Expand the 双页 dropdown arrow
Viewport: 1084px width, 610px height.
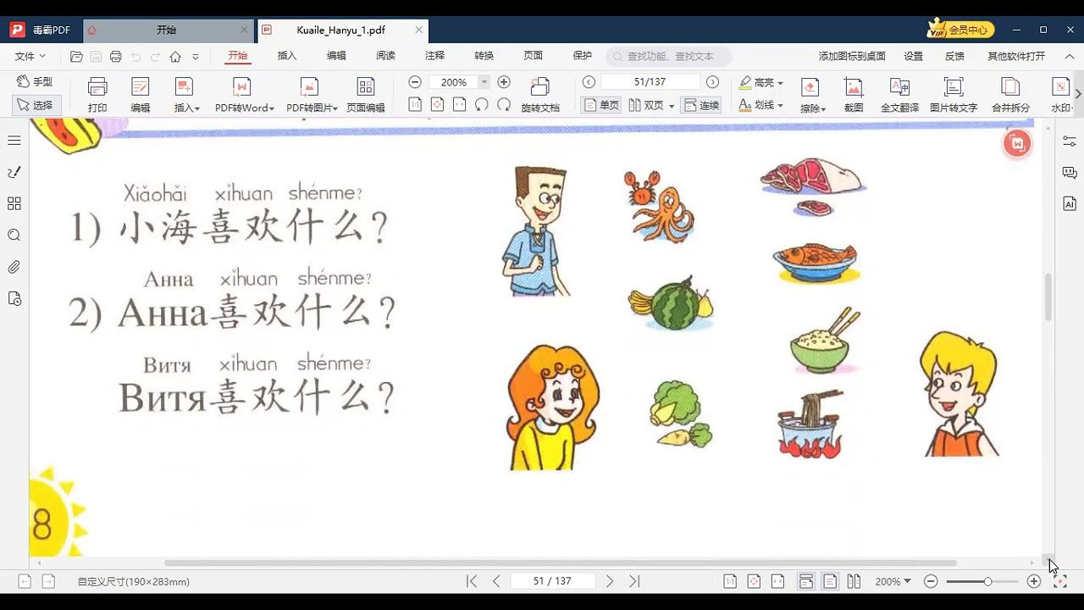(x=672, y=106)
